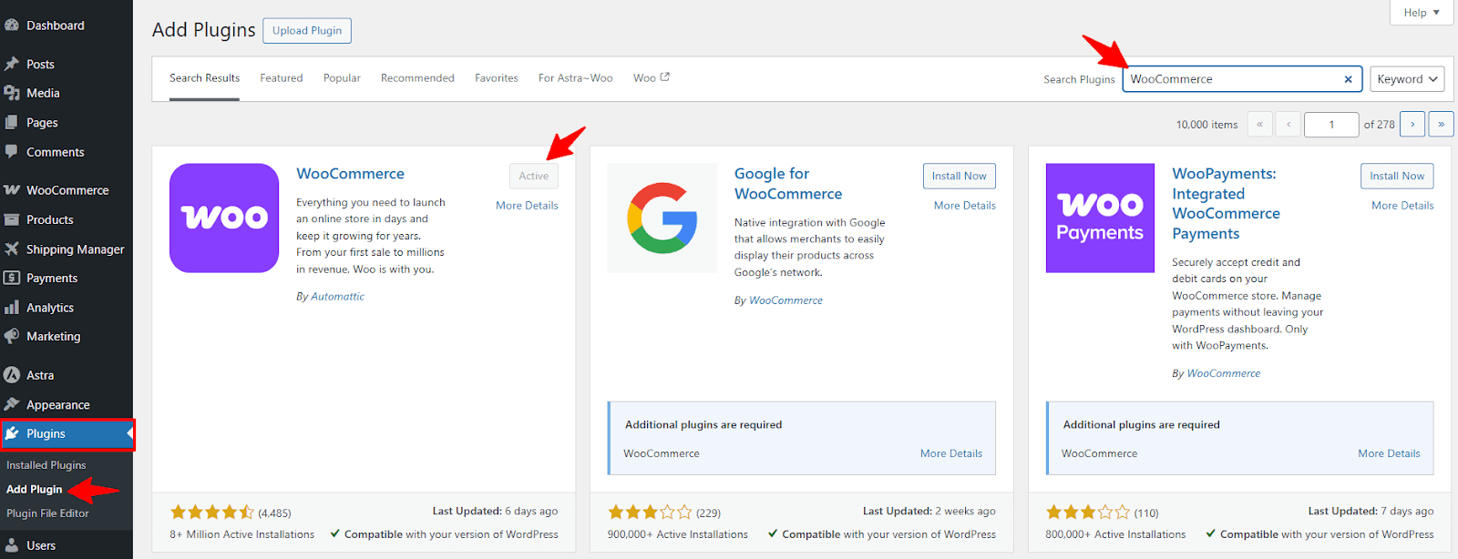Click the Payments dollar icon
The width and height of the screenshot is (1458, 559).
12,278
